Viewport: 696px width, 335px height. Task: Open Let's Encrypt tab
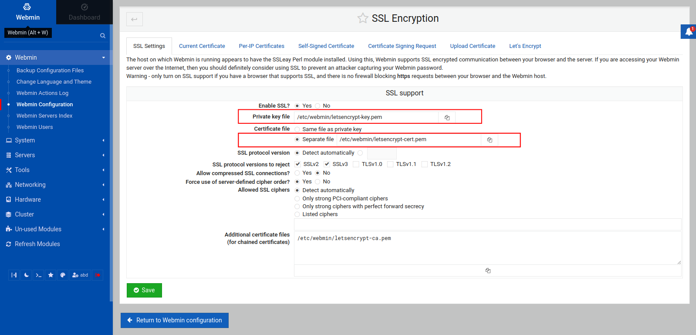[525, 46]
